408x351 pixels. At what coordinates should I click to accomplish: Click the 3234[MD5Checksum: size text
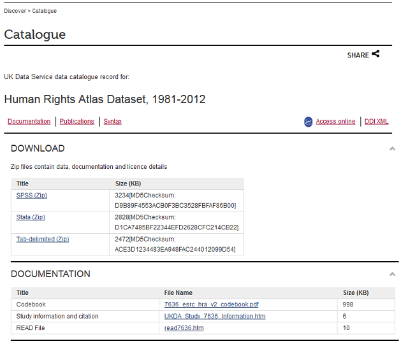[x=145, y=196]
